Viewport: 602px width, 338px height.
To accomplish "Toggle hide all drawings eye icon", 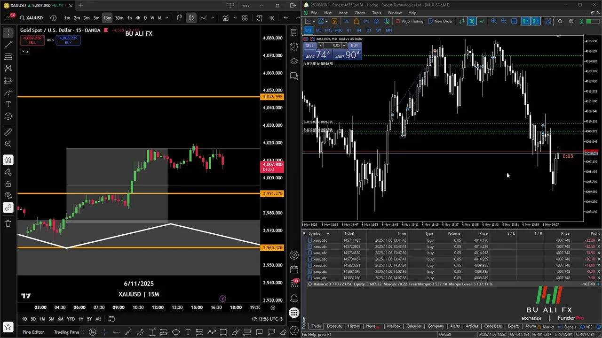I will click(x=8, y=195).
